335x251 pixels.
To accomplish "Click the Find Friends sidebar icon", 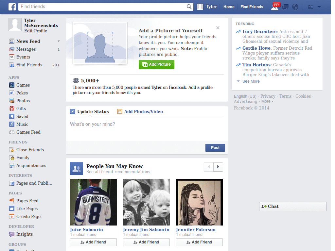I will [x=12, y=65].
